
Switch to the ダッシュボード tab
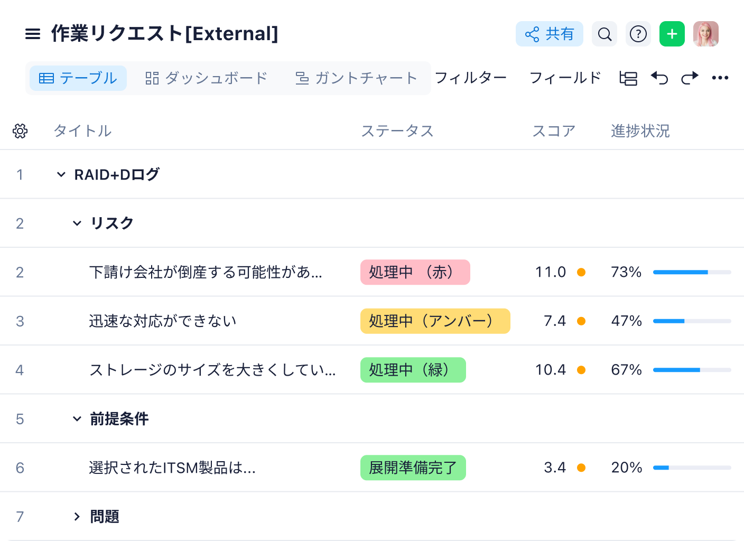207,78
